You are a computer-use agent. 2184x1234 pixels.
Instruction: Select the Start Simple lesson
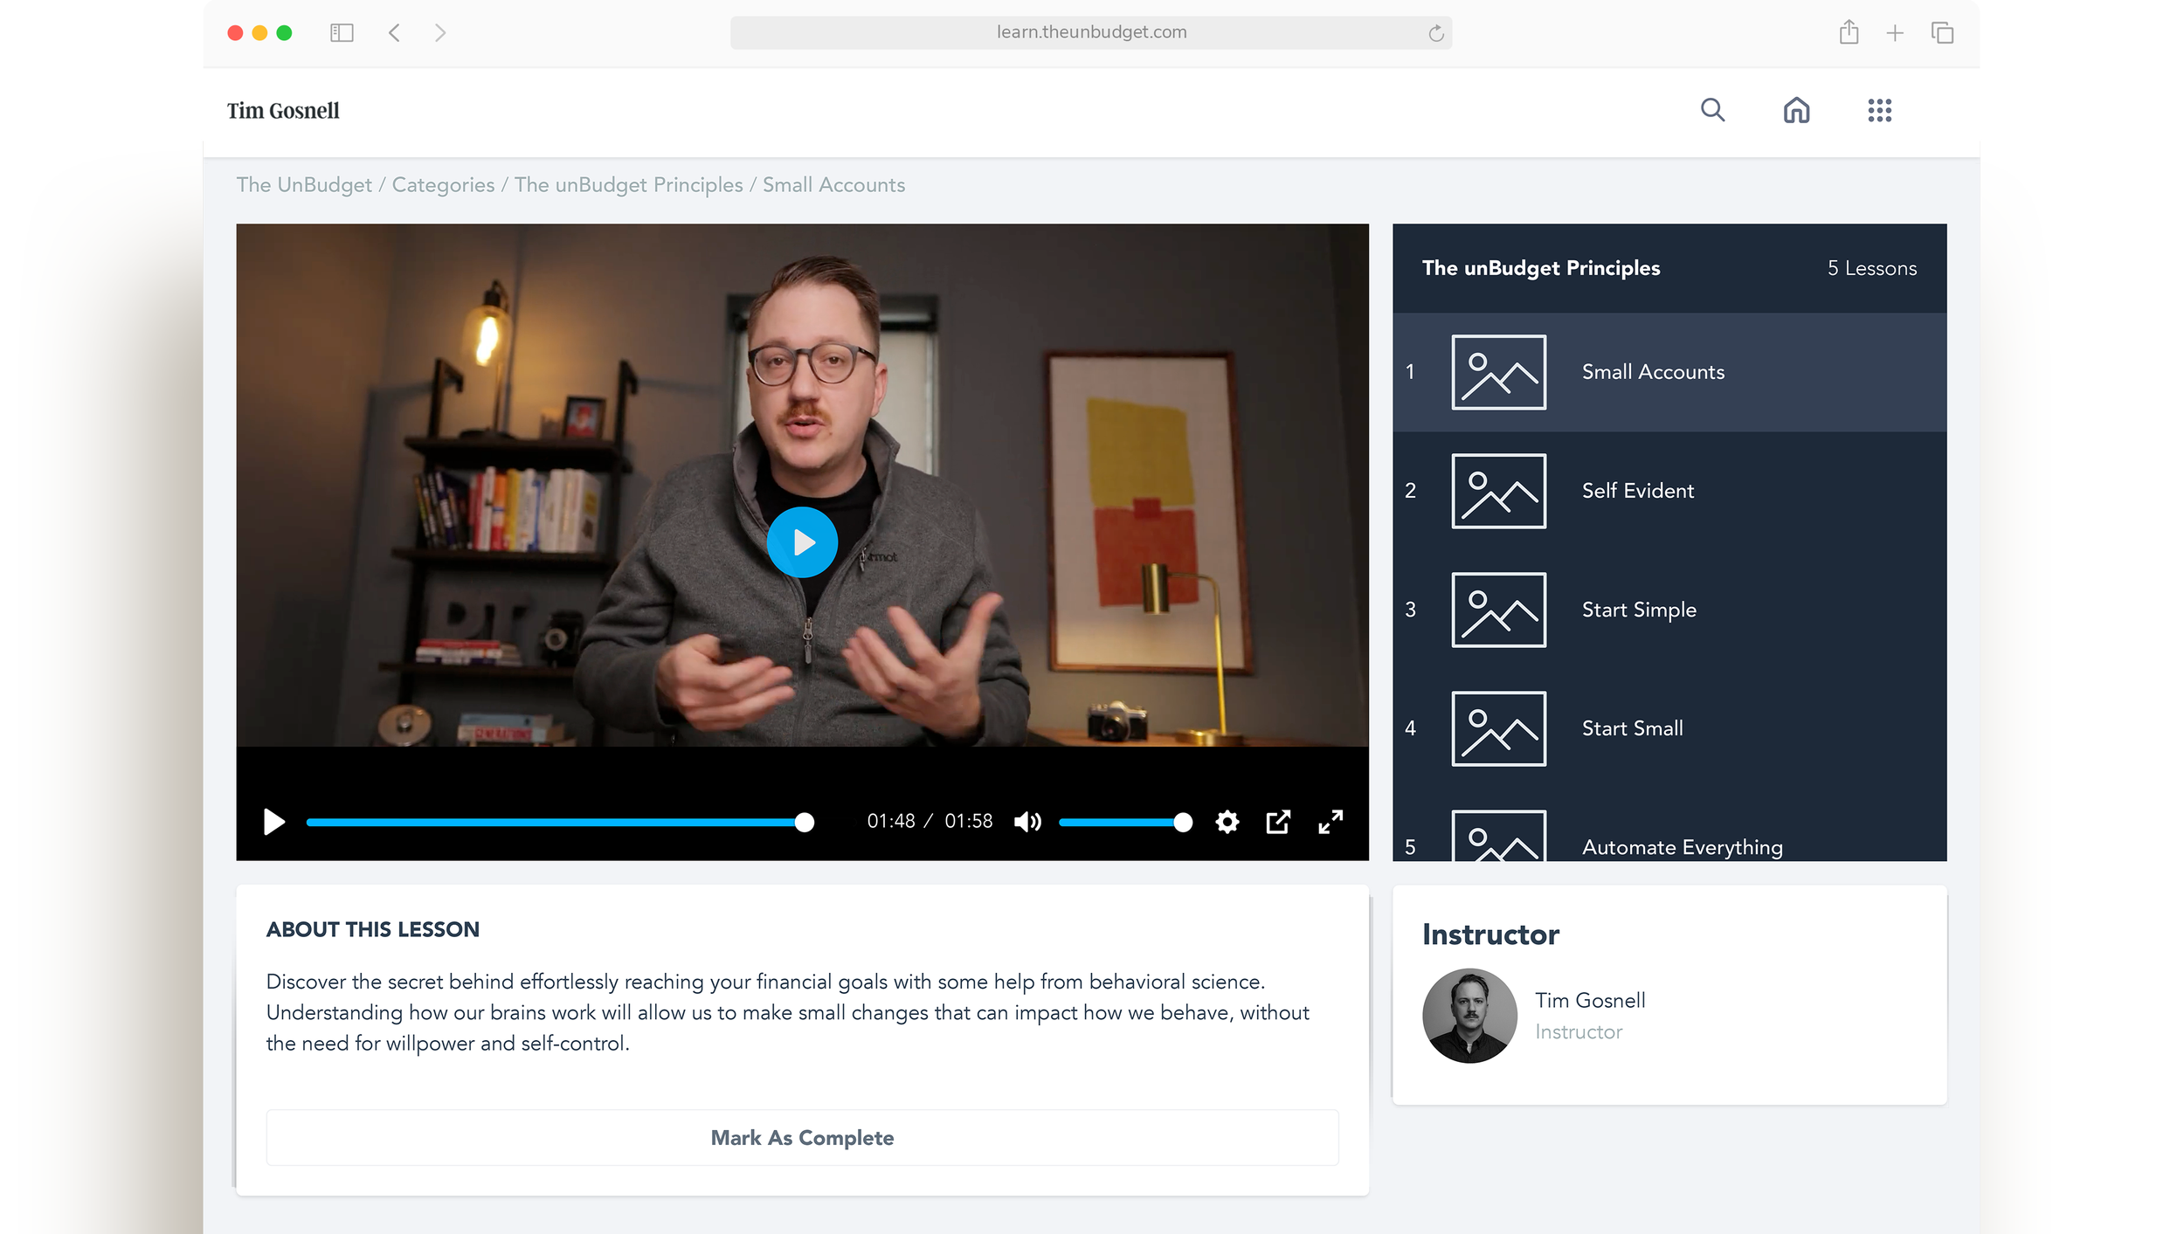point(1639,610)
